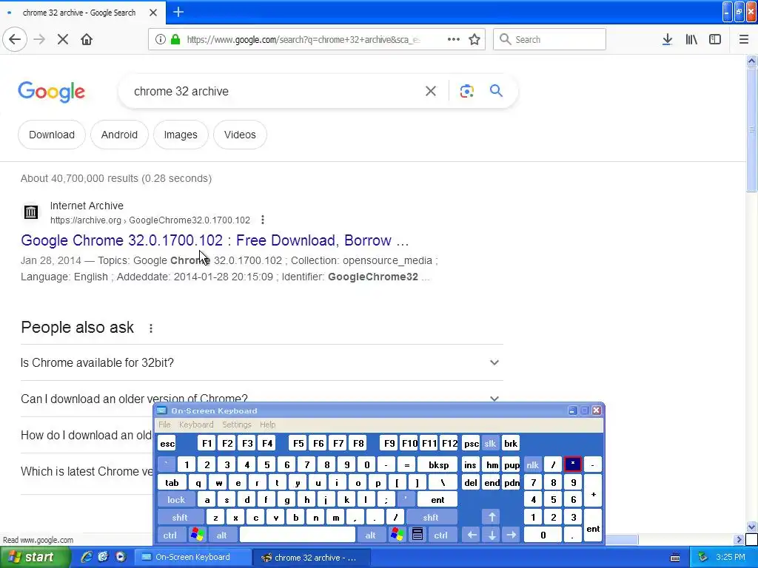758x568 pixels.
Task: Open the Windows Start button
Action: click(35, 558)
